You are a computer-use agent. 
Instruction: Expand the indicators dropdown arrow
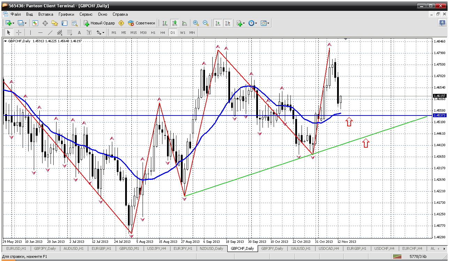point(244,23)
